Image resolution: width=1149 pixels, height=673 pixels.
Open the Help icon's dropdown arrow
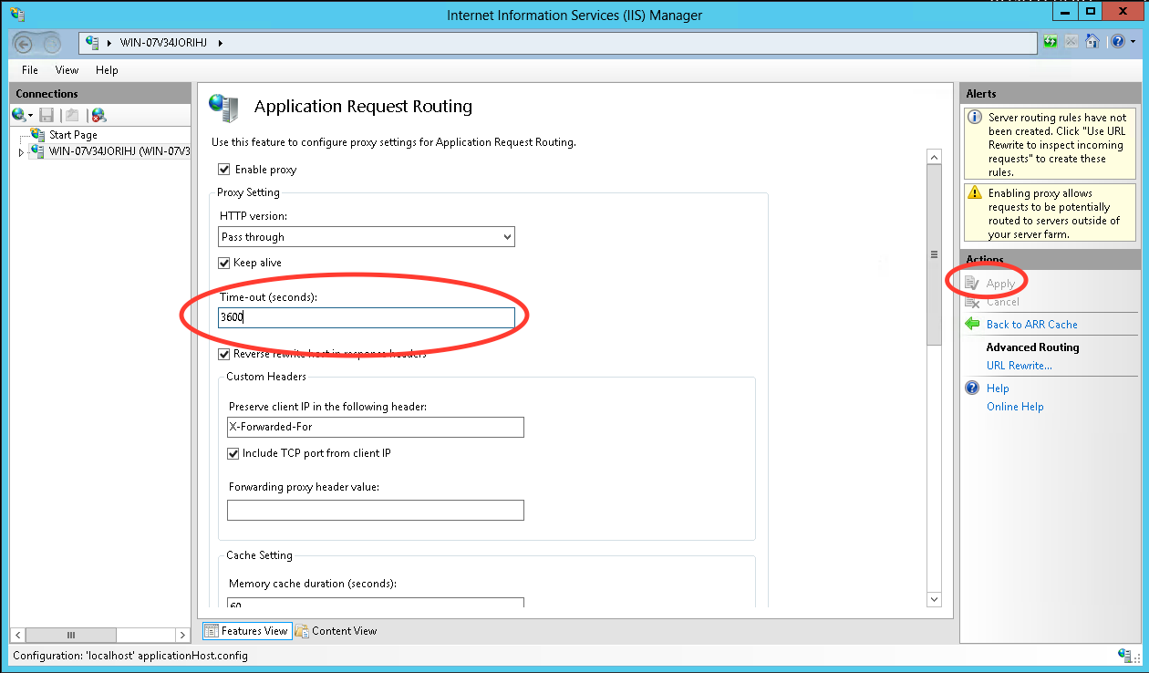(1133, 42)
